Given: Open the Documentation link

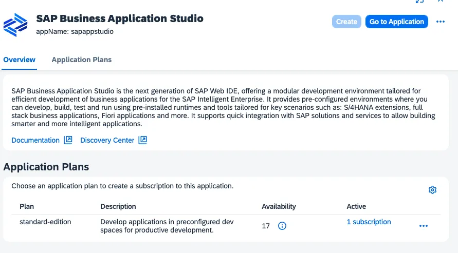Looking at the screenshot, I should (x=35, y=140).
